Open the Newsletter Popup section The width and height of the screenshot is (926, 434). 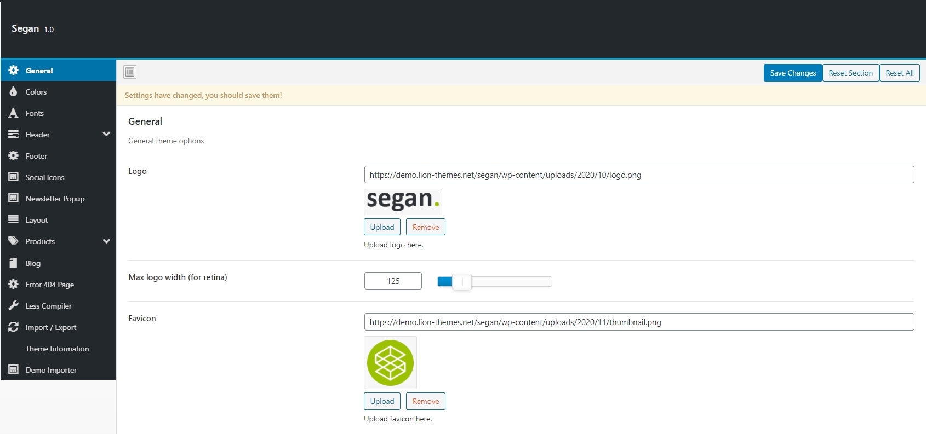click(x=55, y=199)
